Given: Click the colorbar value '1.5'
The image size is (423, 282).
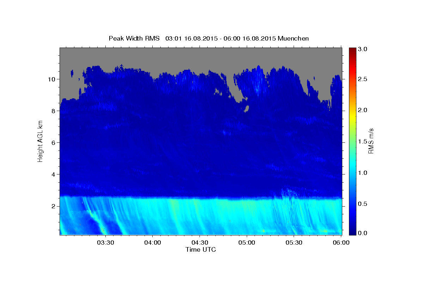Looking at the screenshot, I should coord(363,141).
